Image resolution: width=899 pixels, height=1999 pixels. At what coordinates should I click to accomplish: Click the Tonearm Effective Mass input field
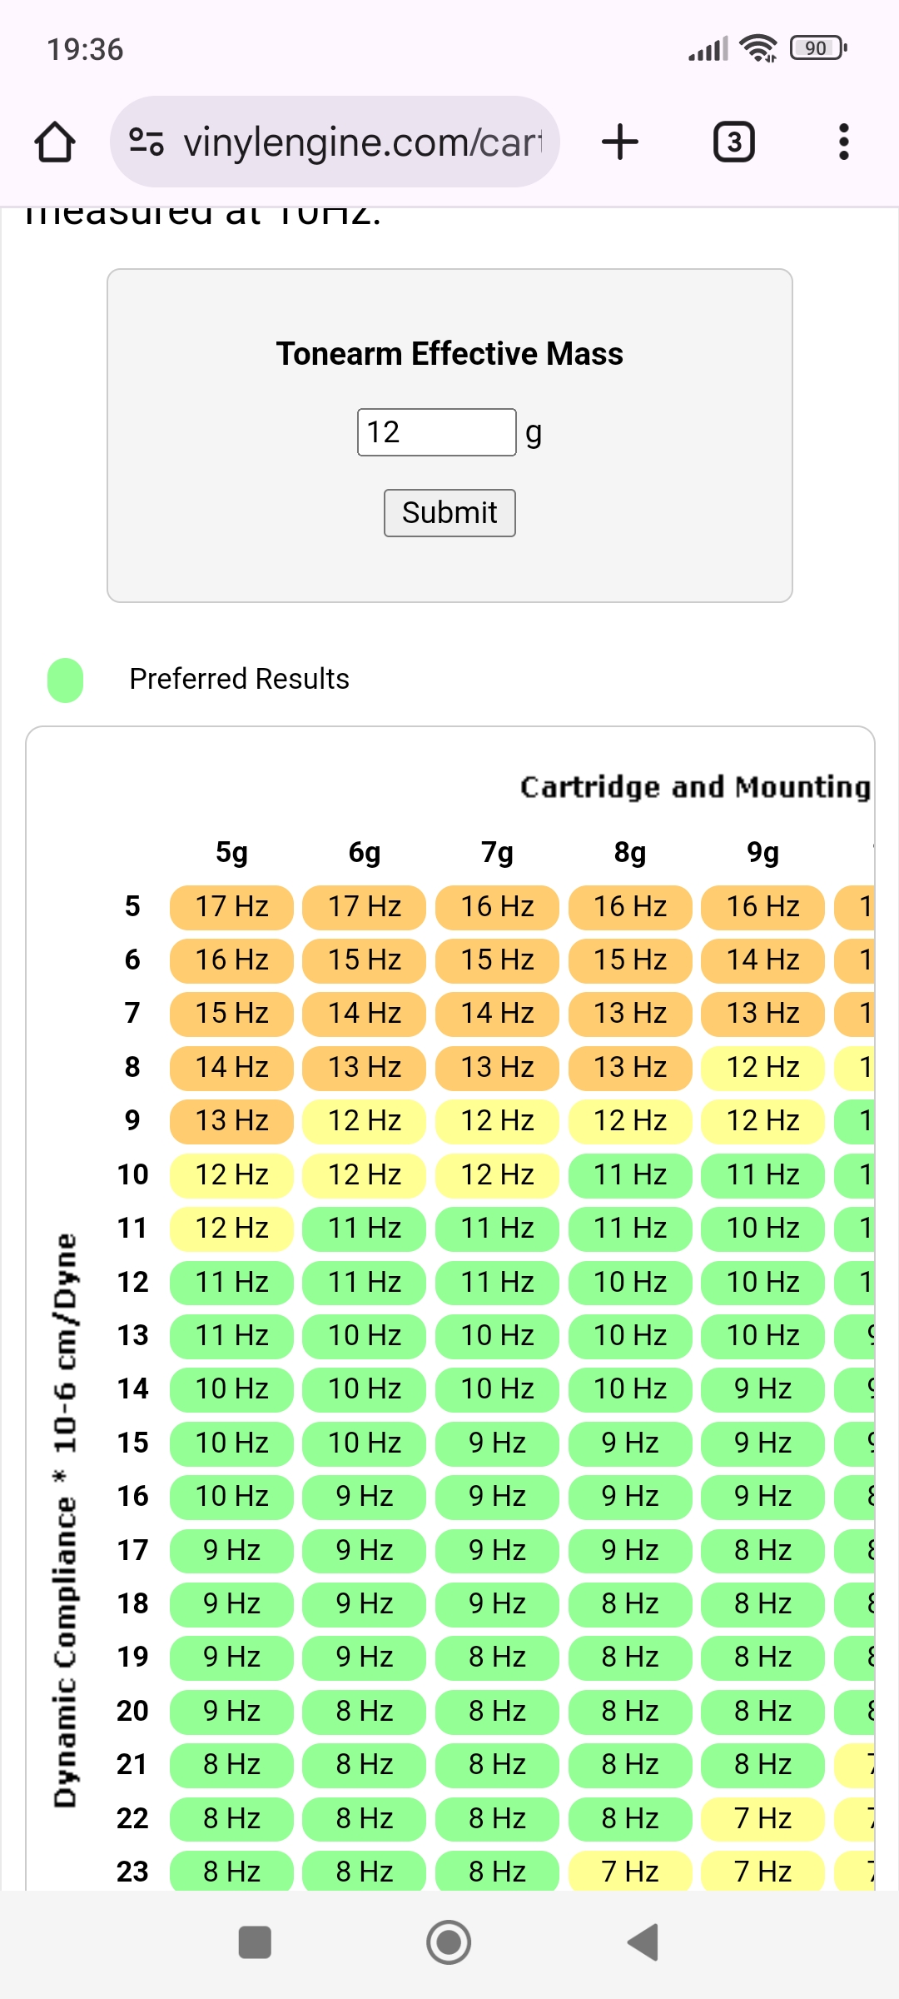[437, 432]
